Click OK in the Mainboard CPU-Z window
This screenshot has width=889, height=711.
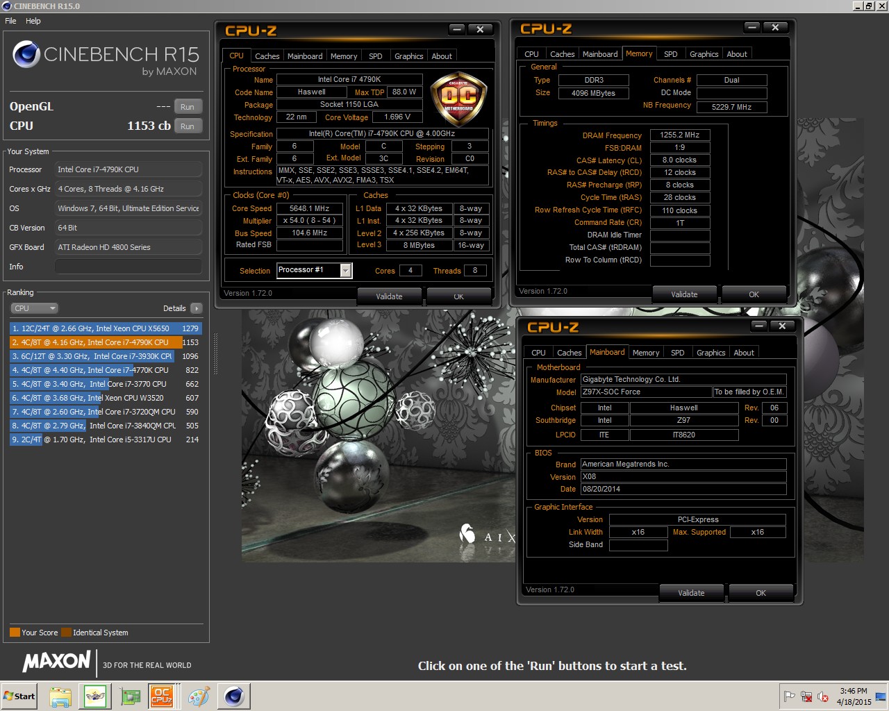(x=761, y=593)
